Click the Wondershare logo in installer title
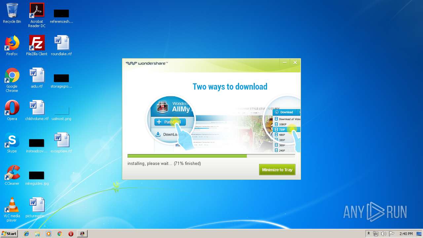The width and height of the screenshot is (423, 238). pos(147,63)
